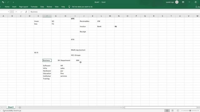200x112 pixels.
Task: Click the cell with value 99
Action: 56,60
